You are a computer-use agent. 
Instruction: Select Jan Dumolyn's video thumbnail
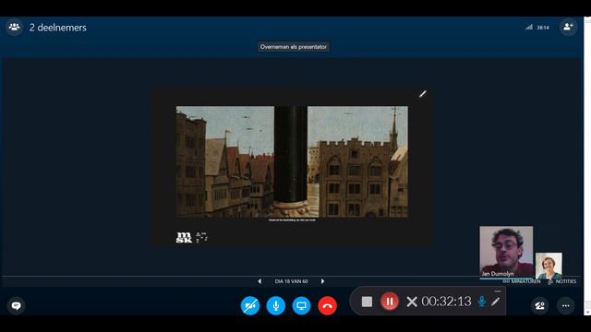[x=506, y=252]
